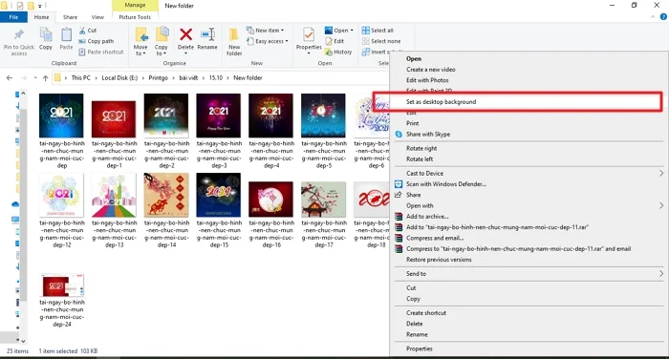The width and height of the screenshot is (669, 359).
Task: Expand the Send to submenu
Action: pos(661,274)
